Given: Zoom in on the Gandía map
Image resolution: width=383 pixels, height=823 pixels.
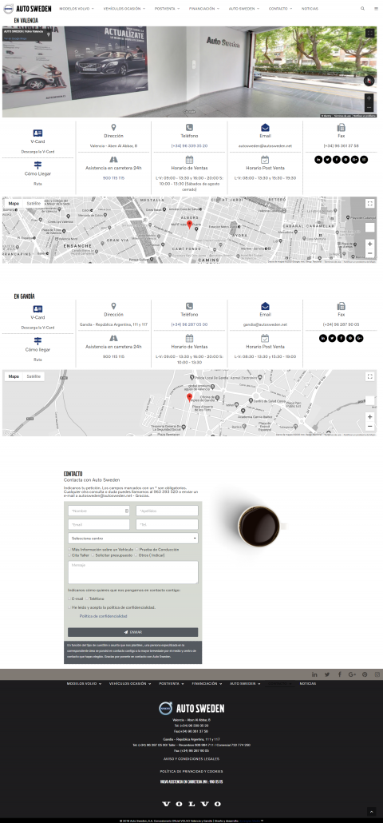Looking at the screenshot, I should click(x=370, y=417).
